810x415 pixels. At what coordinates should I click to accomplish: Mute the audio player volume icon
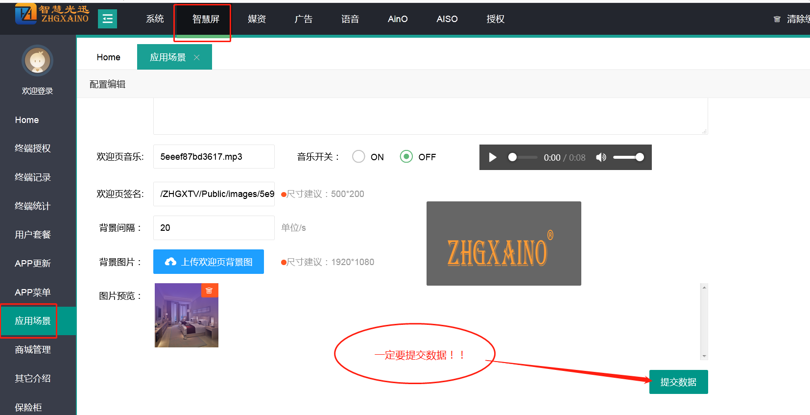point(601,157)
